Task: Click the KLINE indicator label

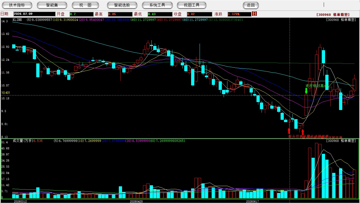Action: [x=17, y=20]
